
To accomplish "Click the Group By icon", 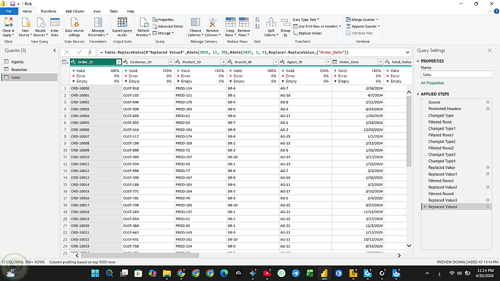I will coord(285,27).
